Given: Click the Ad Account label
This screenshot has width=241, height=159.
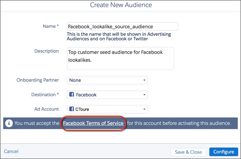Looking at the screenshot, I should [x=46, y=109].
